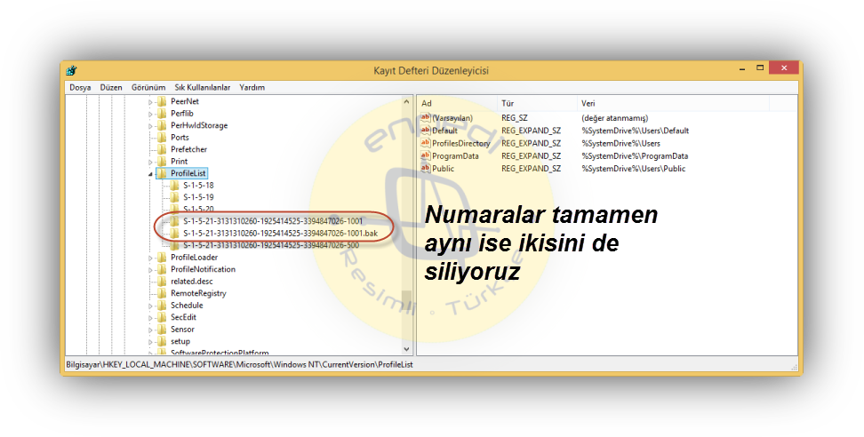Select the Print folder icon
The height and width of the screenshot is (437, 864).
pos(162,162)
